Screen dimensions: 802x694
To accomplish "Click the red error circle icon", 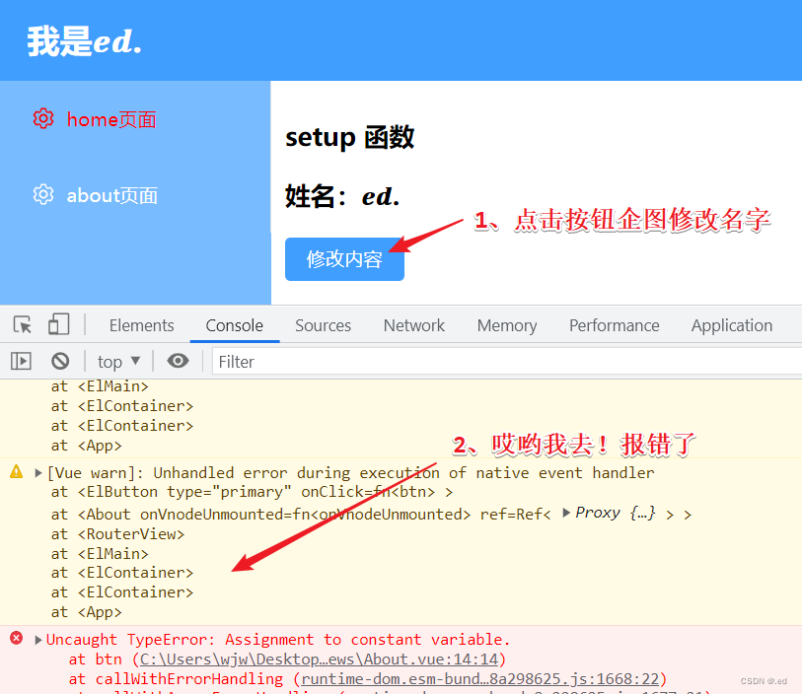I will tap(16, 639).
